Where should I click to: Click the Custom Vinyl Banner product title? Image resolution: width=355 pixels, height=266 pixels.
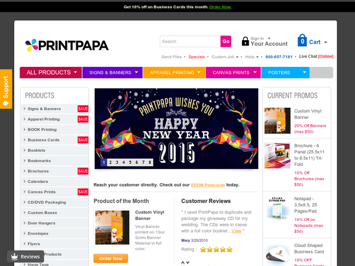[x=150, y=215]
